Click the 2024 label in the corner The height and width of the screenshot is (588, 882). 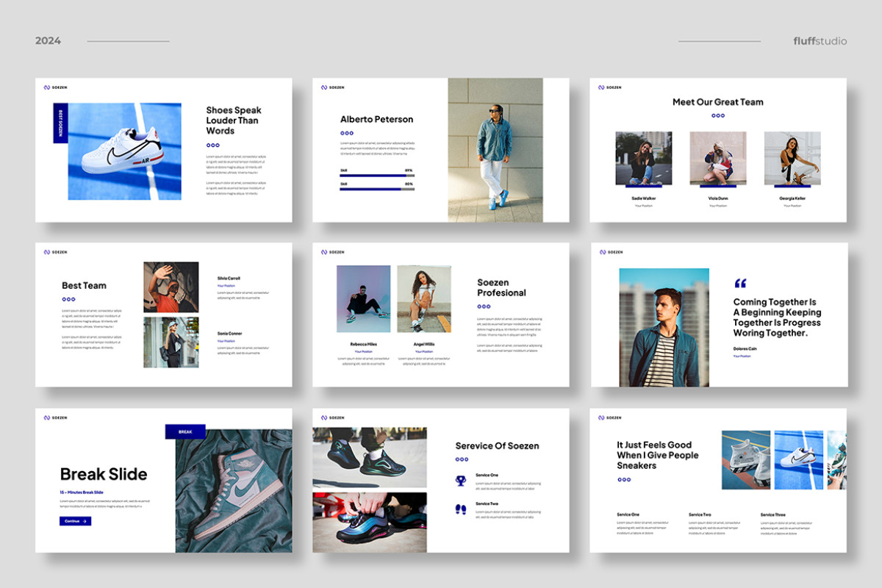[x=49, y=40]
